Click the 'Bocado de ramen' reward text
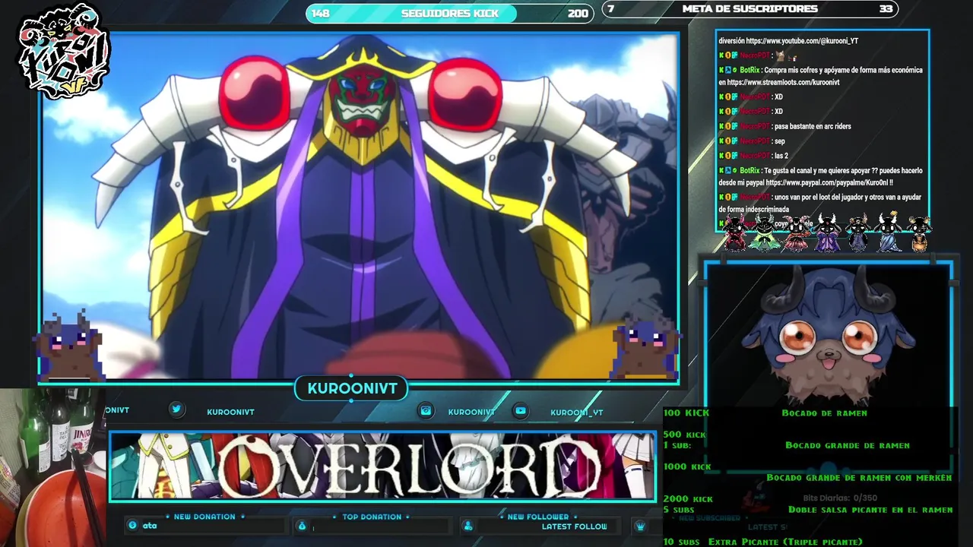 [824, 413]
